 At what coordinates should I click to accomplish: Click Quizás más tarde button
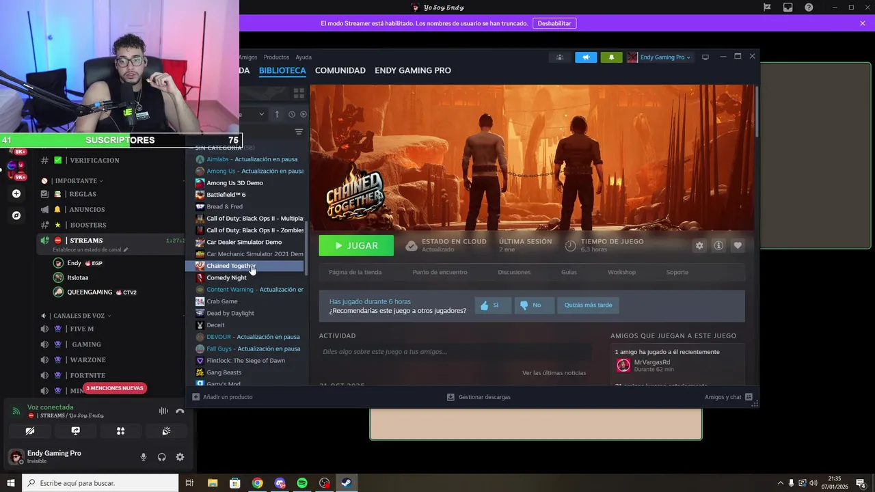coord(588,305)
